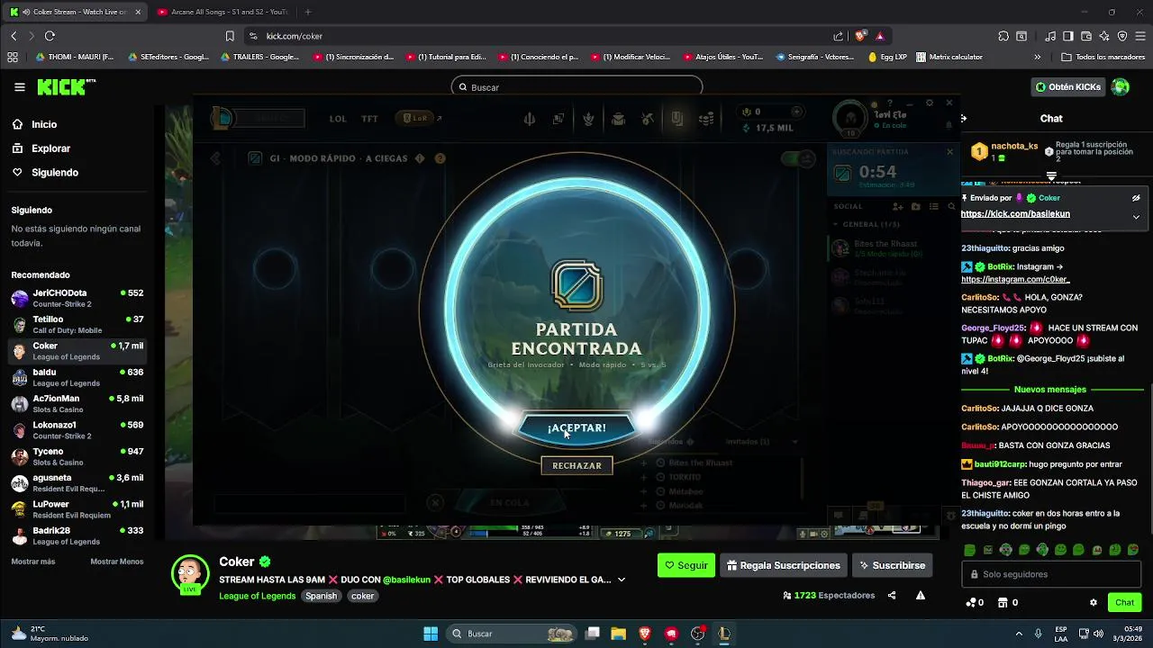Switch to Arcane All Songs YouTube tab

[x=222, y=12]
